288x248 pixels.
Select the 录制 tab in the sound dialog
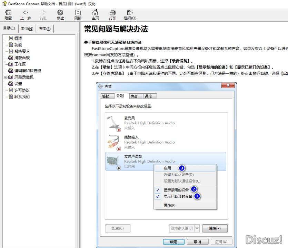tap(120, 96)
